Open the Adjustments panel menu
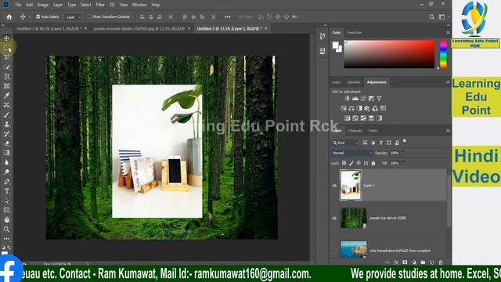Image resolution: width=501 pixels, height=282 pixels. click(x=448, y=82)
